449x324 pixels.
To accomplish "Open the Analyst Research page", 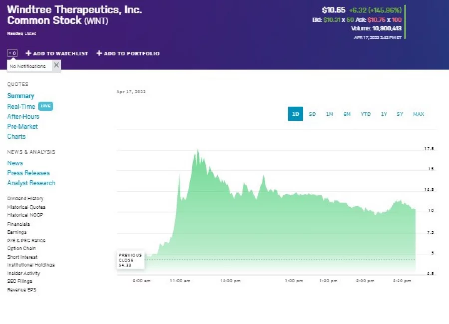I will pos(31,183).
